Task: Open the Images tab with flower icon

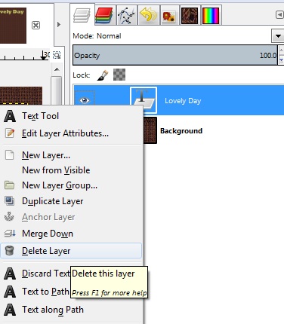Action: tap(169, 16)
